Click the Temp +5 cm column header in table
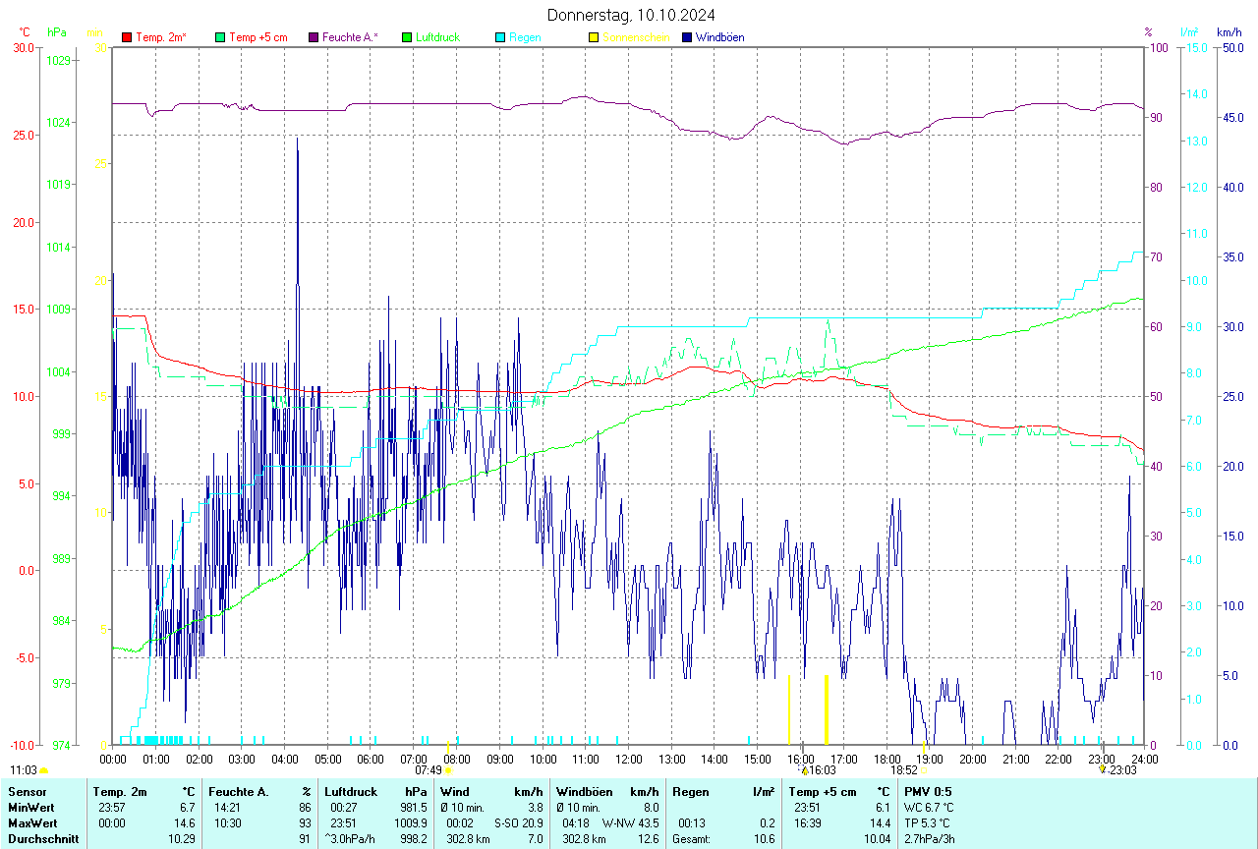 pyautogui.click(x=823, y=792)
